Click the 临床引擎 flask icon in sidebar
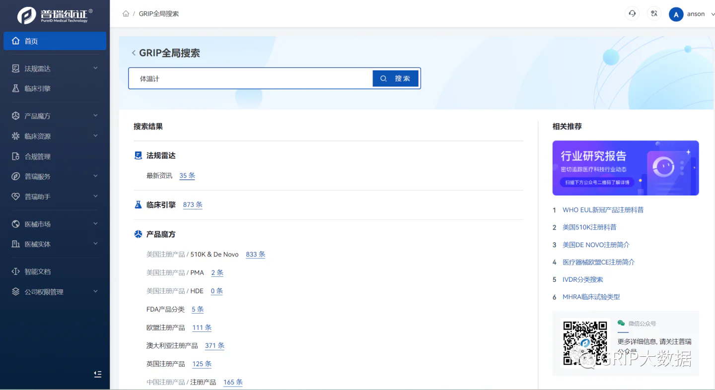This screenshot has width=715, height=390. tap(16, 88)
